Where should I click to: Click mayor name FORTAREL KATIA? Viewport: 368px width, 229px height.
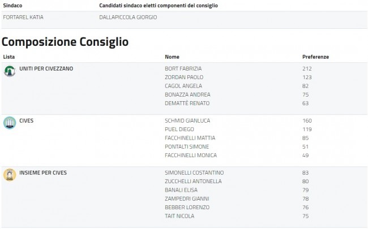click(23, 17)
